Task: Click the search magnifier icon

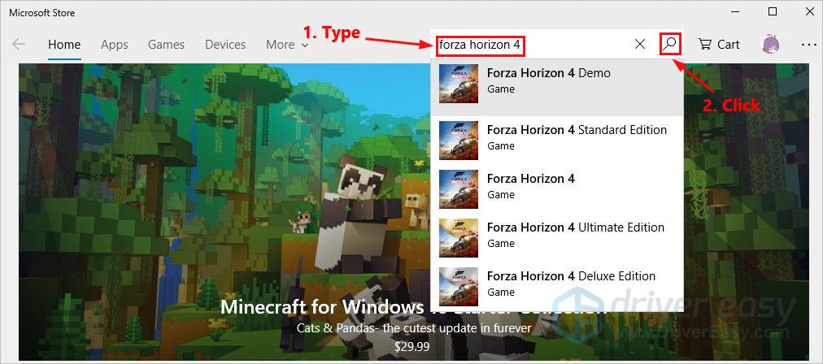Action: [x=670, y=44]
